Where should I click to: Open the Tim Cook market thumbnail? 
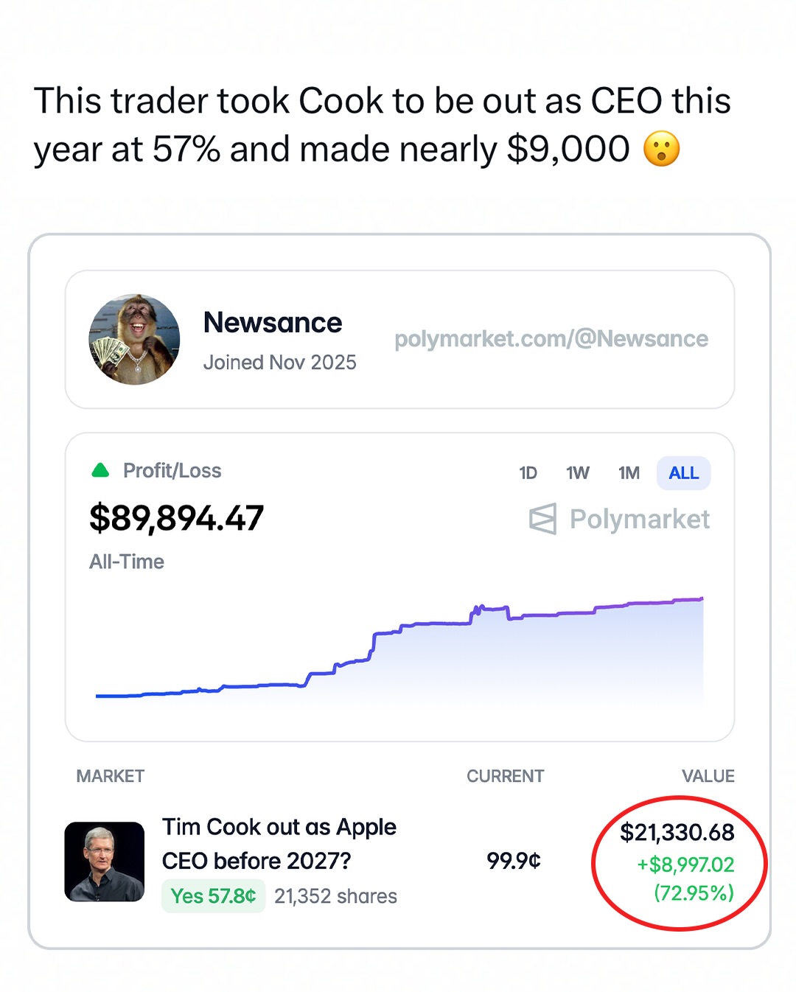[x=105, y=862]
